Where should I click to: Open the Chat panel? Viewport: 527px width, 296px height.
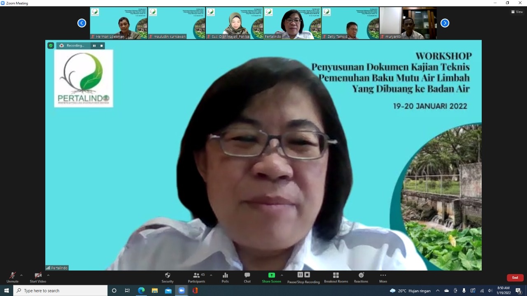coord(247,277)
